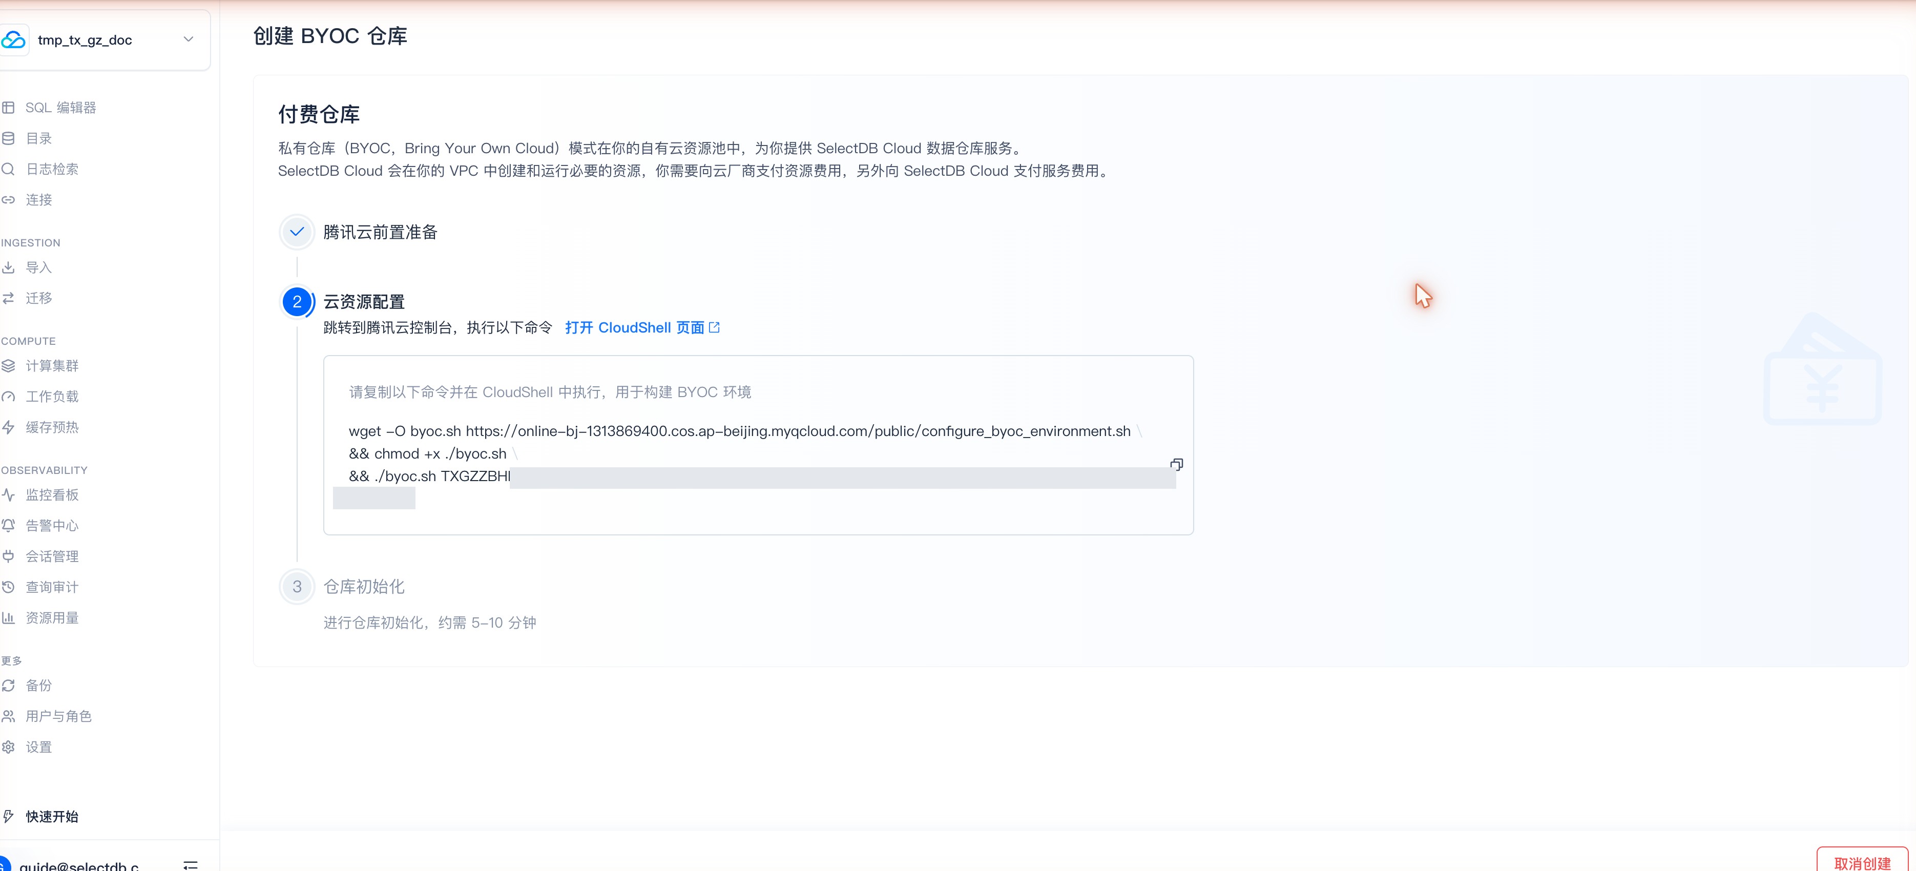This screenshot has width=1916, height=871.
Task: Click the 导入 download icon
Action: [x=8, y=267]
